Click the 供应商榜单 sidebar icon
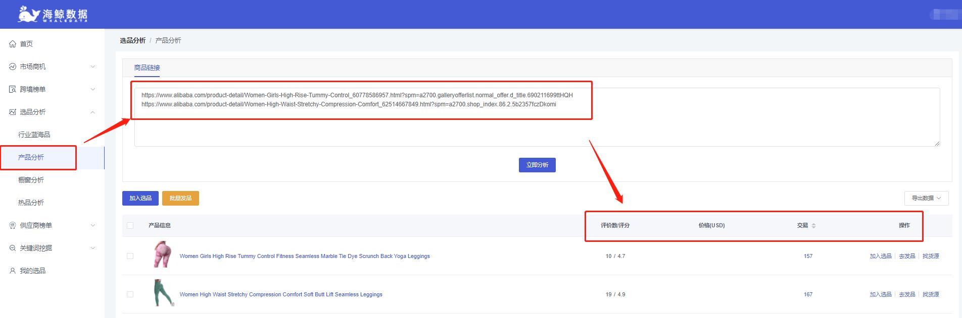This screenshot has width=962, height=318. (13, 225)
